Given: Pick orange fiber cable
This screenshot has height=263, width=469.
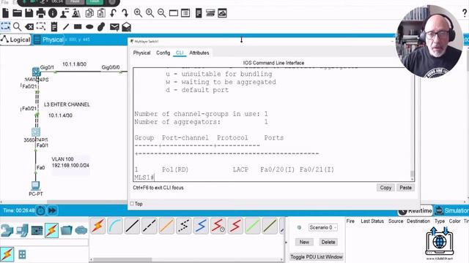Looking at the screenshot, I should (x=166, y=226).
